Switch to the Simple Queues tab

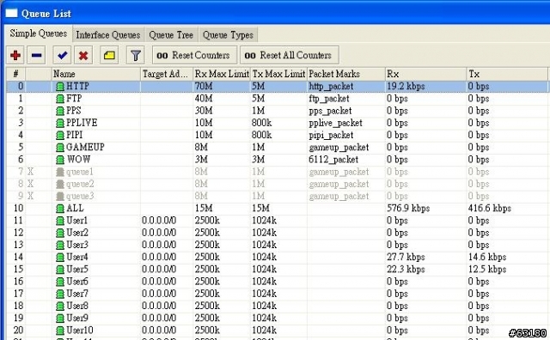tap(38, 33)
